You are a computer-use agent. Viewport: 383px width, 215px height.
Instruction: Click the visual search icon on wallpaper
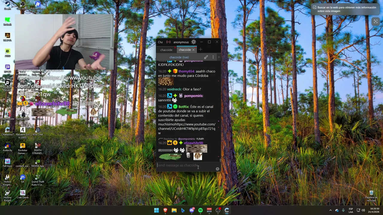click(x=376, y=21)
